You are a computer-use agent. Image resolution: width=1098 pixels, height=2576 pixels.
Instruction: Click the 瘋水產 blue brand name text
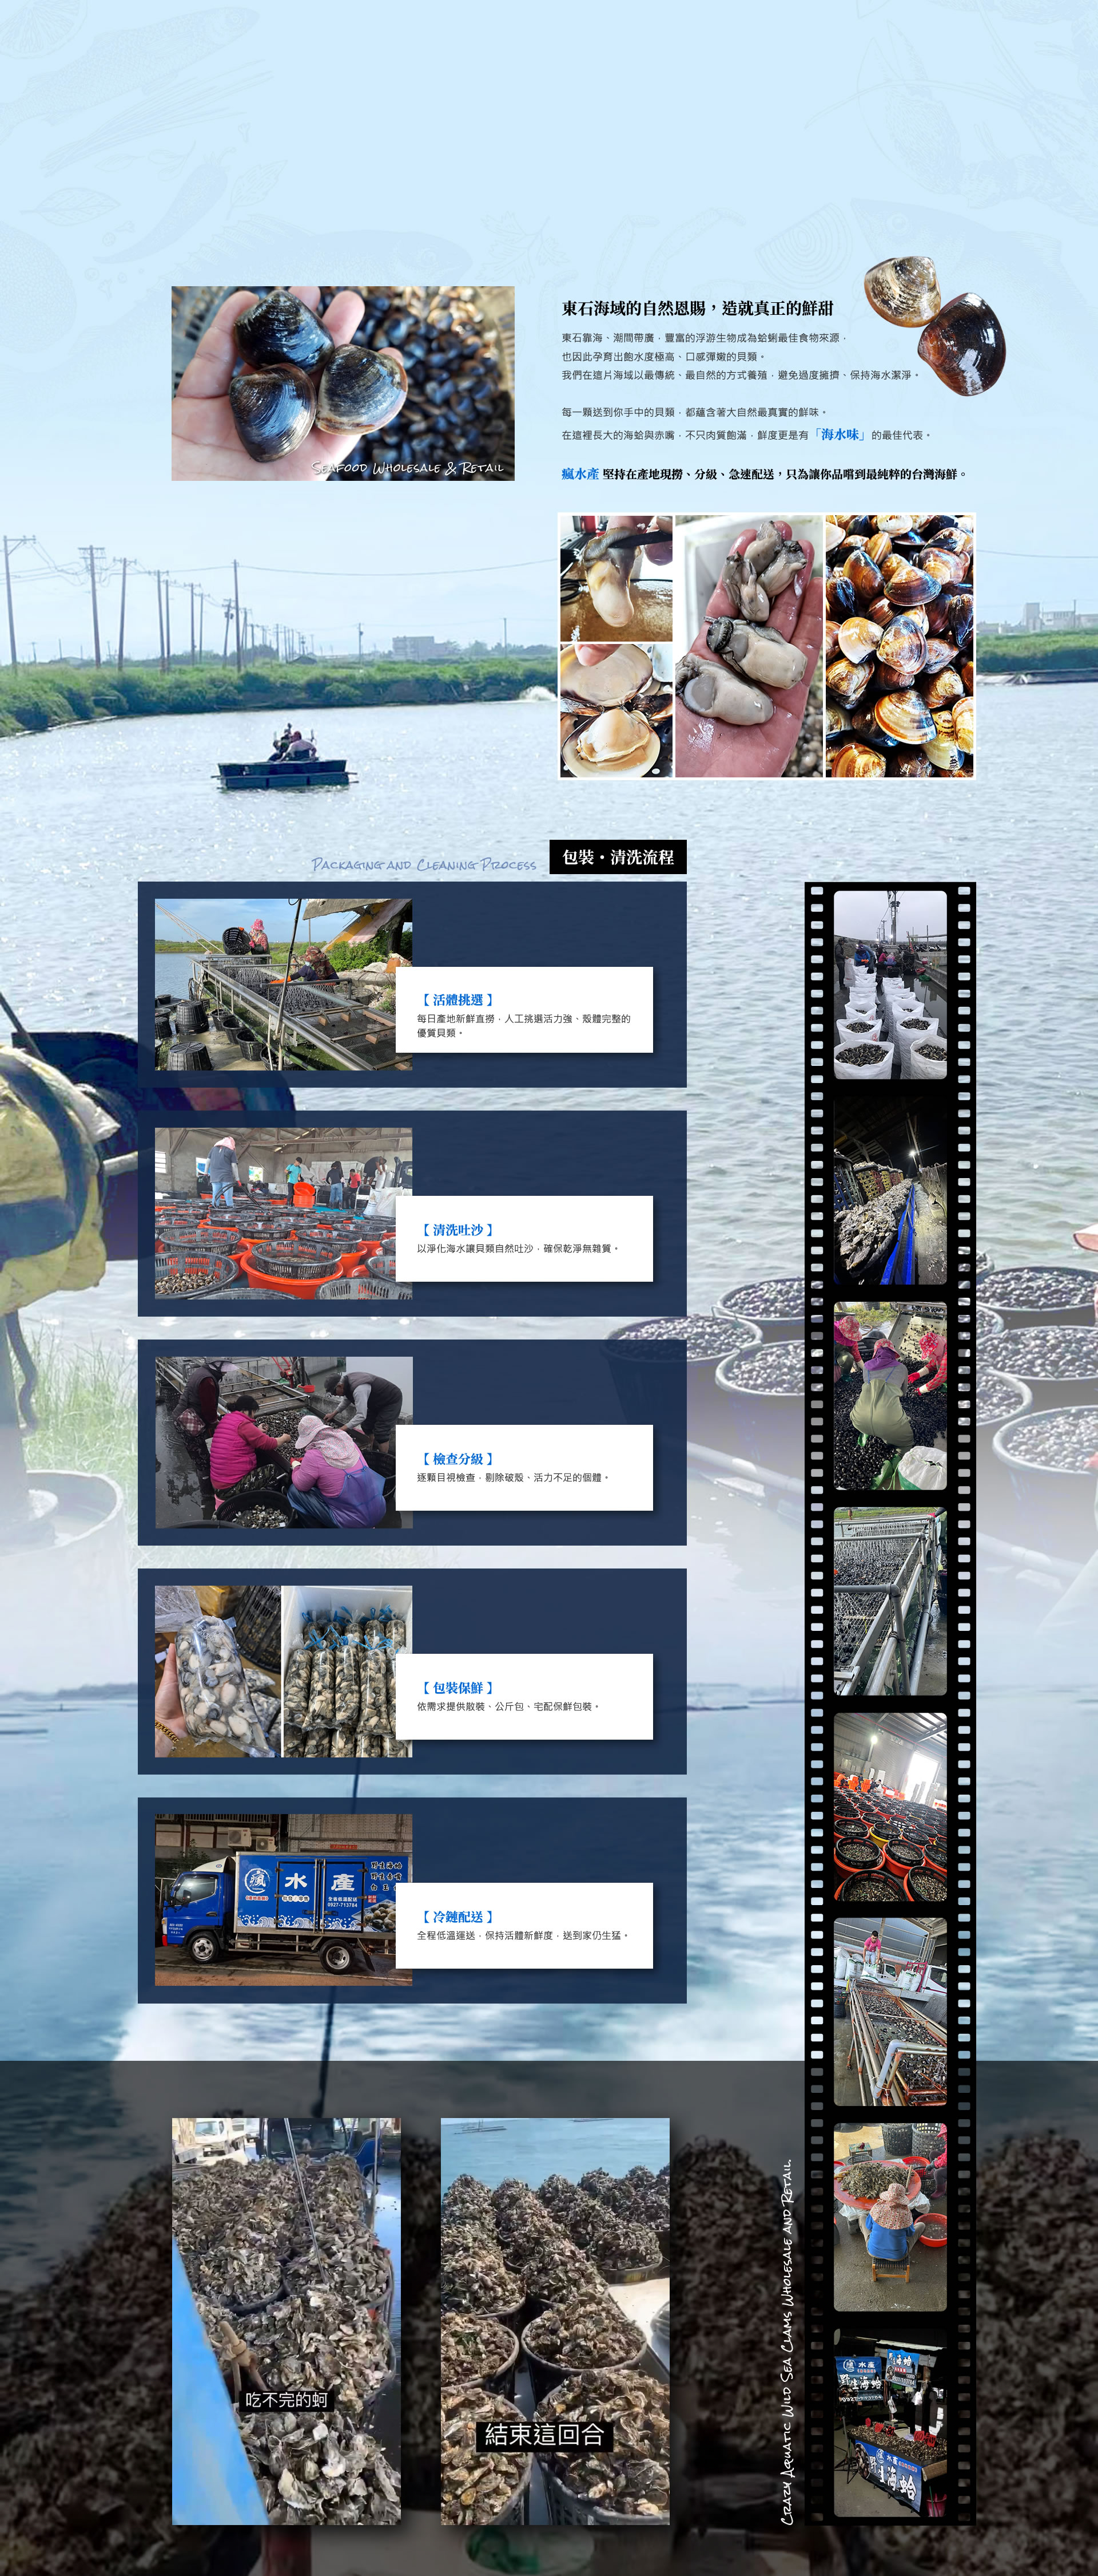579,474
